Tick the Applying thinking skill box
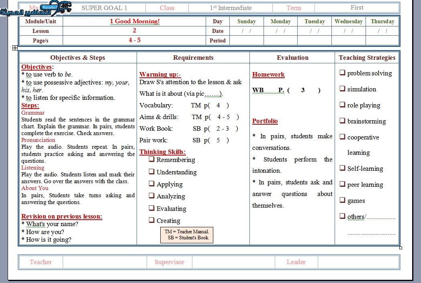Screen dimensions: 421x283 pos(152,184)
